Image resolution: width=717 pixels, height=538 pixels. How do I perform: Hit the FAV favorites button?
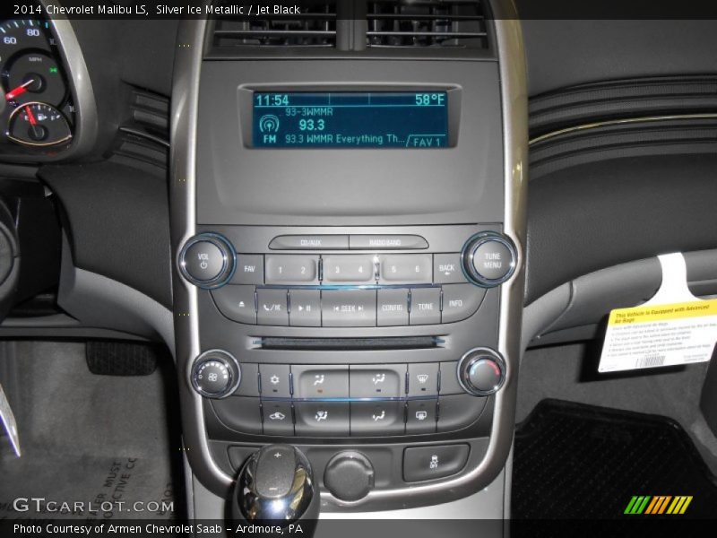coord(249,269)
